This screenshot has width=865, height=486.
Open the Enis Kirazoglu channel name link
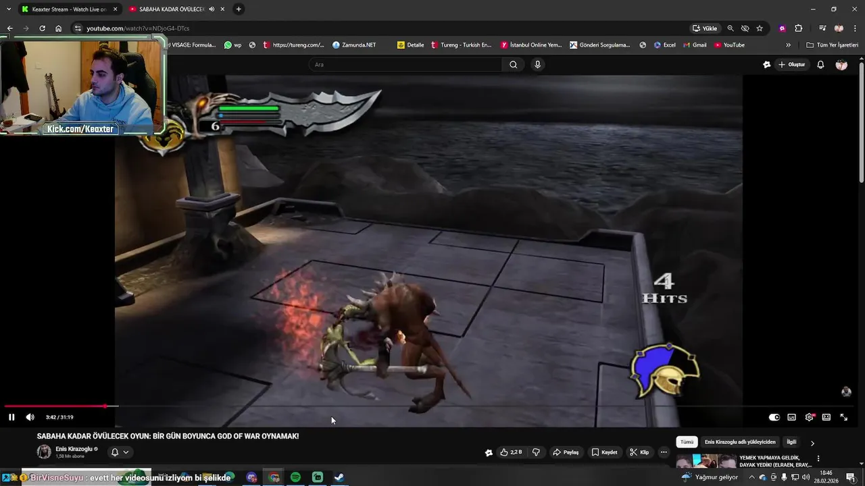pos(74,449)
